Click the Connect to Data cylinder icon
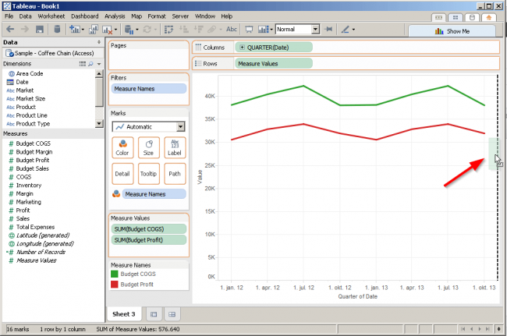This screenshot has width=507, height=336. 57,30
